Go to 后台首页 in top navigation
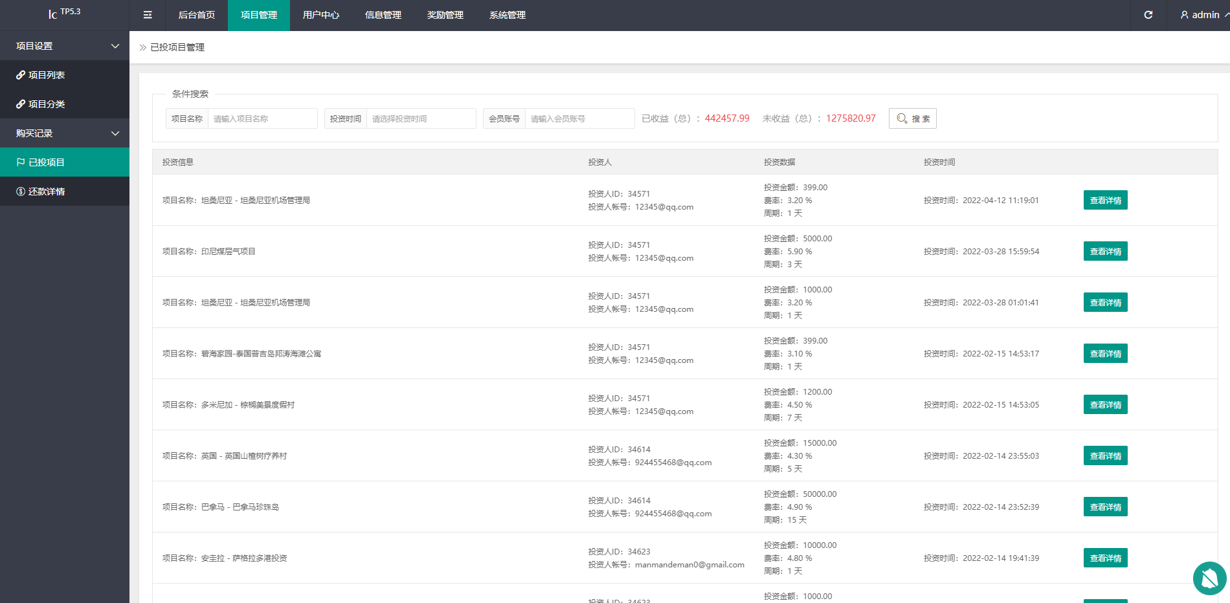Screen dimensions: 1230x603 197,15
